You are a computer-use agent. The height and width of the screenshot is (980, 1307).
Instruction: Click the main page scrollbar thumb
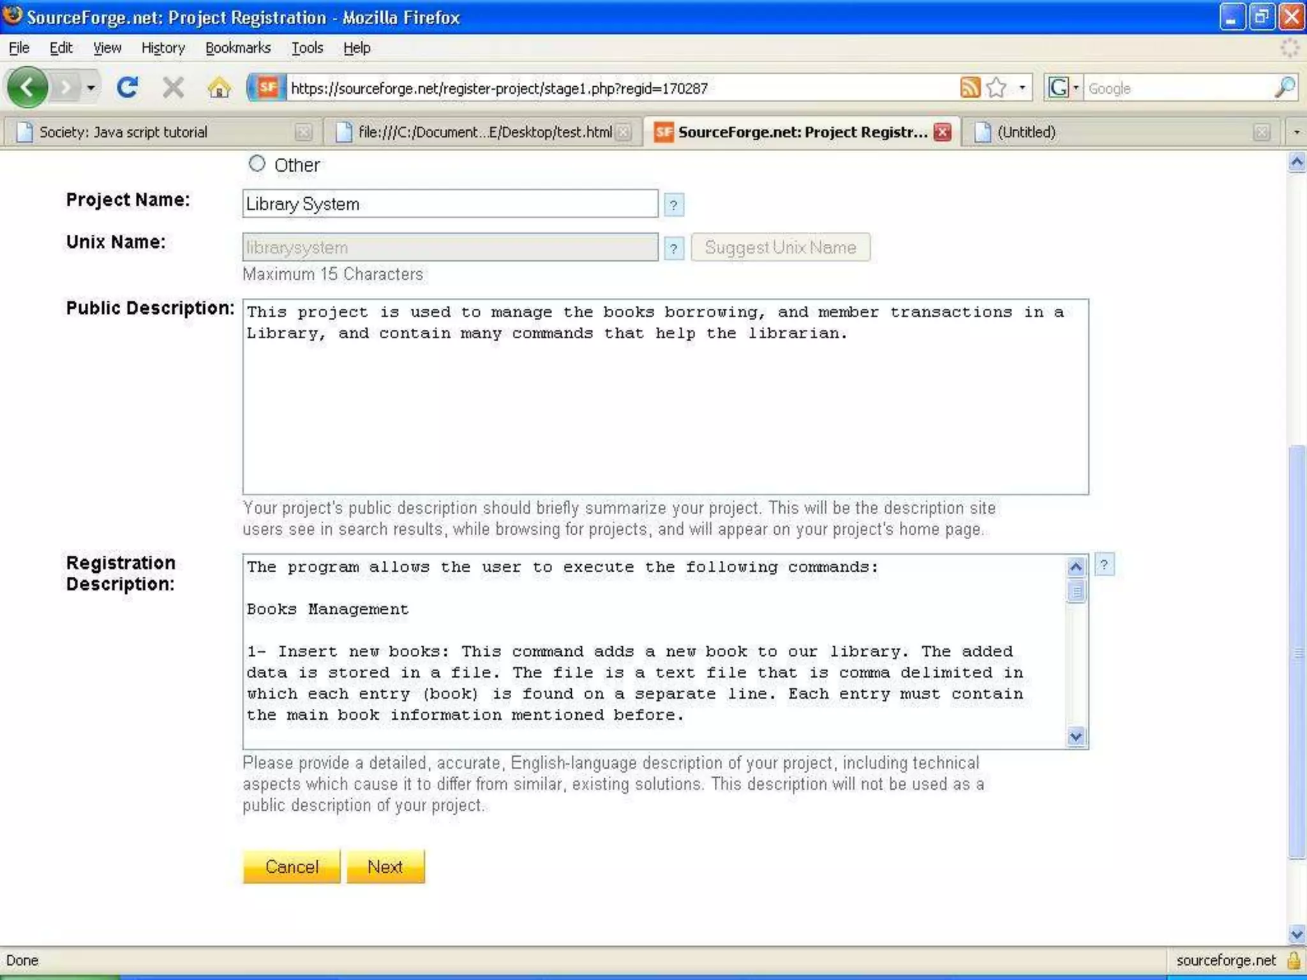click(1296, 653)
